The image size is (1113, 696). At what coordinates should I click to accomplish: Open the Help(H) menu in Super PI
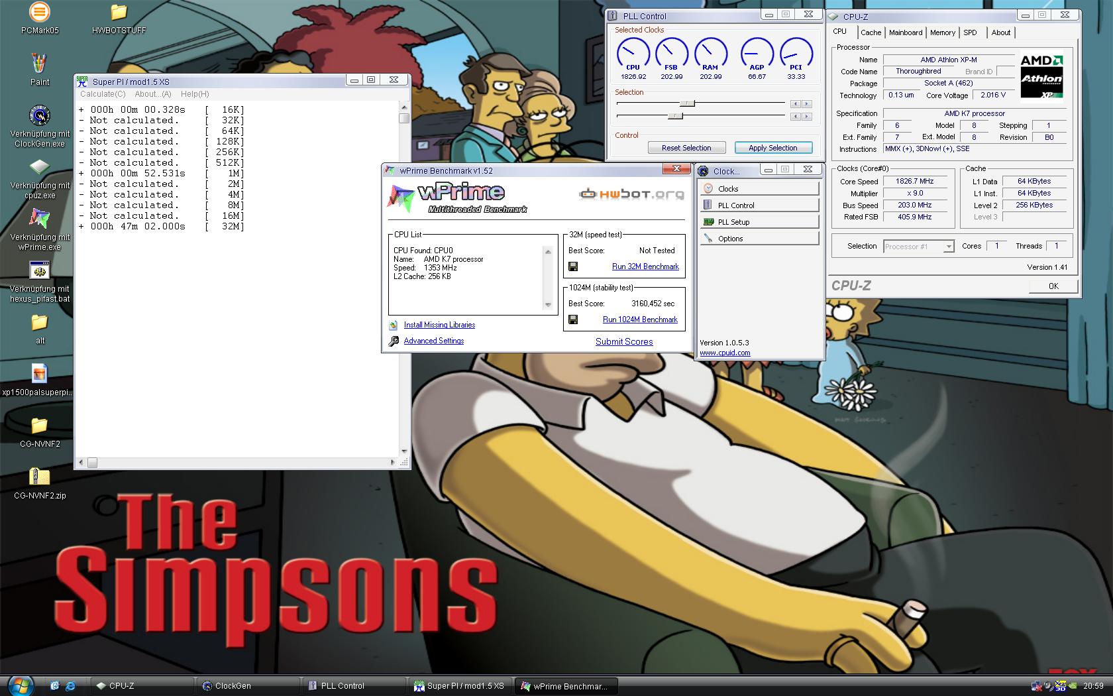(195, 94)
